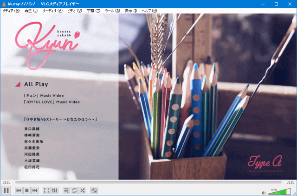Click the playback seek bar
Screen dimensions: 297x196
click(x=148, y=182)
